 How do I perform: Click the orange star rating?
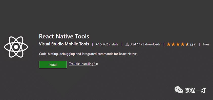(178, 44)
